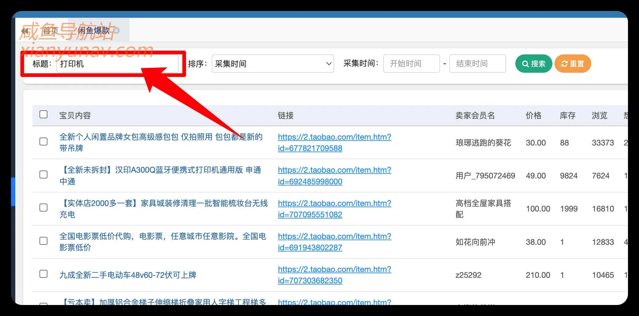Click the 结束时间 date field

pos(477,64)
